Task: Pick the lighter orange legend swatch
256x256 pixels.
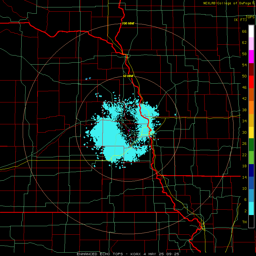Action: [251, 108]
